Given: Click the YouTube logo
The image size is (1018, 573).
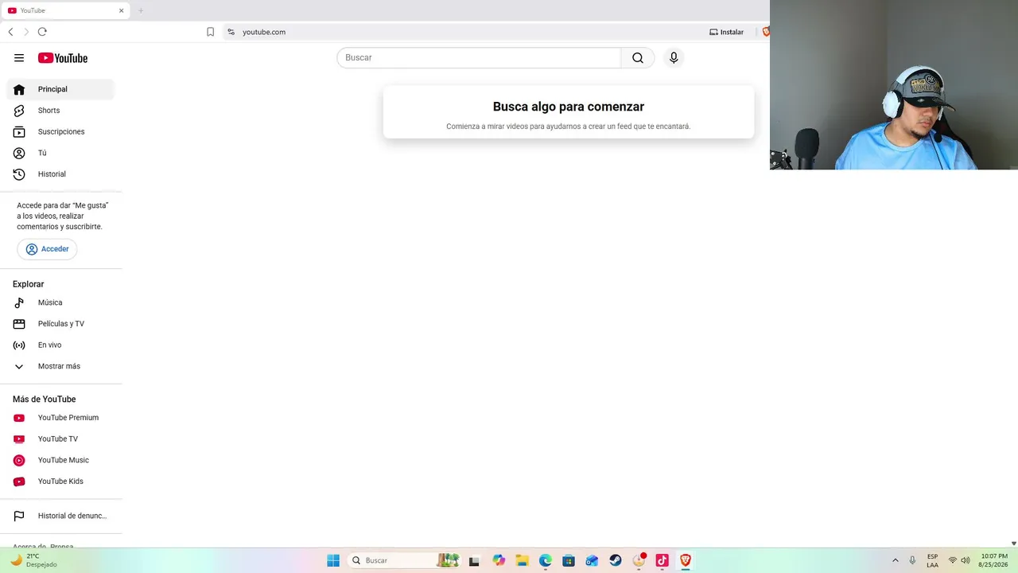Looking at the screenshot, I should 62,58.
